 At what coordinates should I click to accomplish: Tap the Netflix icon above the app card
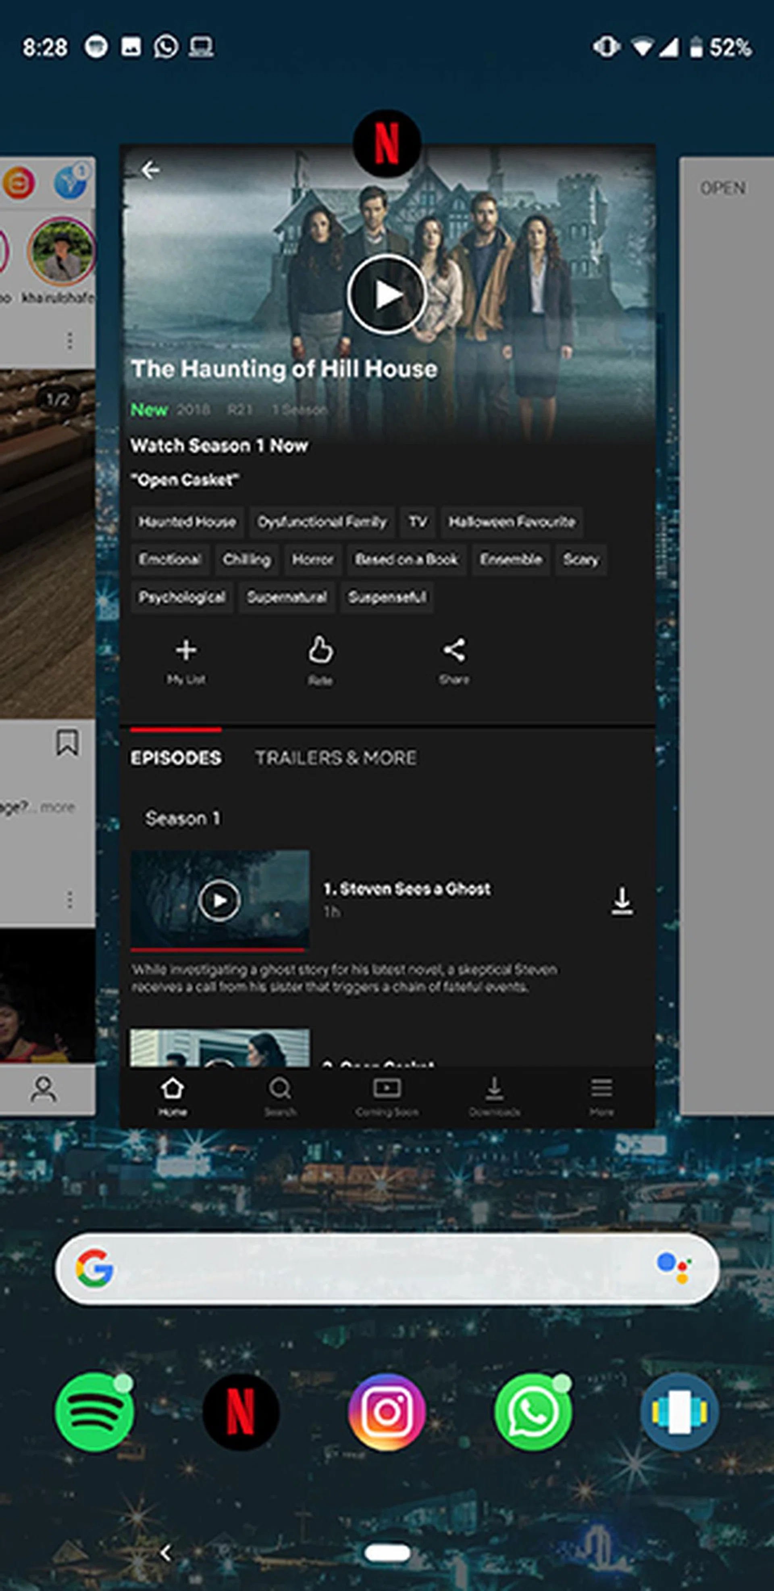coord(387,143)
